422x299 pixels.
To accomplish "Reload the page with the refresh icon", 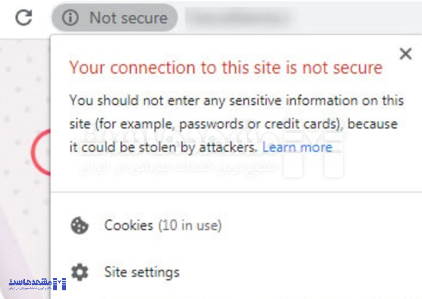I will click(x=24, y=17).
